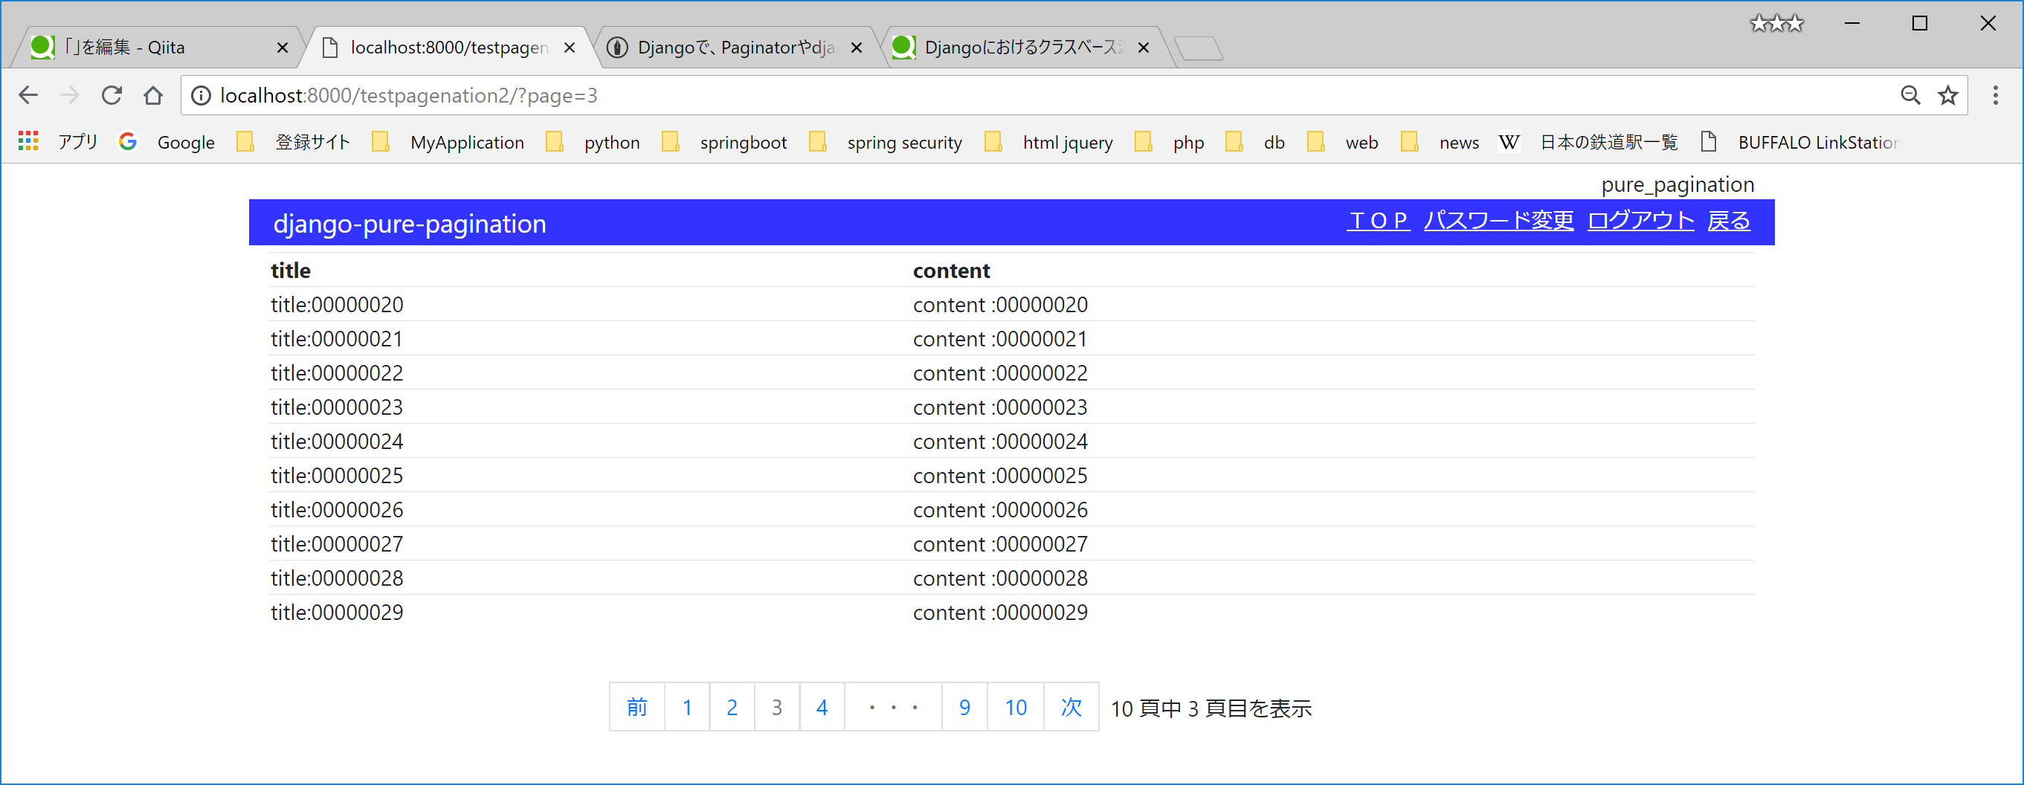2024x785 pixels.
Task: Jump to page 10 in pagination
Action: click(1015, 706)
